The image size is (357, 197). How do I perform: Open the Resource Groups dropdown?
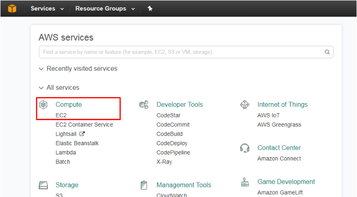(x=105, y=9)
